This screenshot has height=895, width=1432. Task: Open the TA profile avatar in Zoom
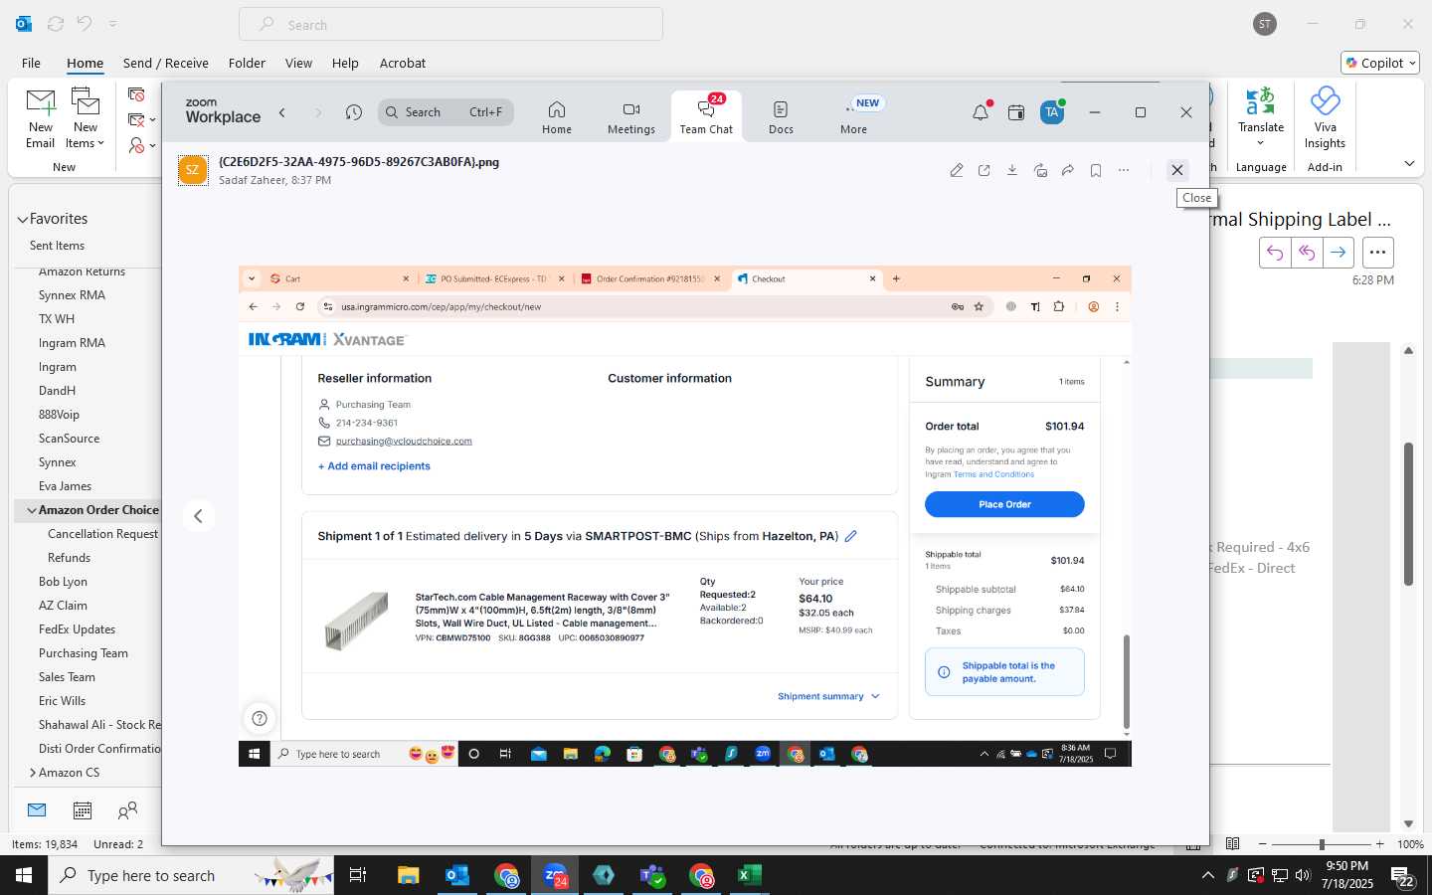tap(1052, 112)
